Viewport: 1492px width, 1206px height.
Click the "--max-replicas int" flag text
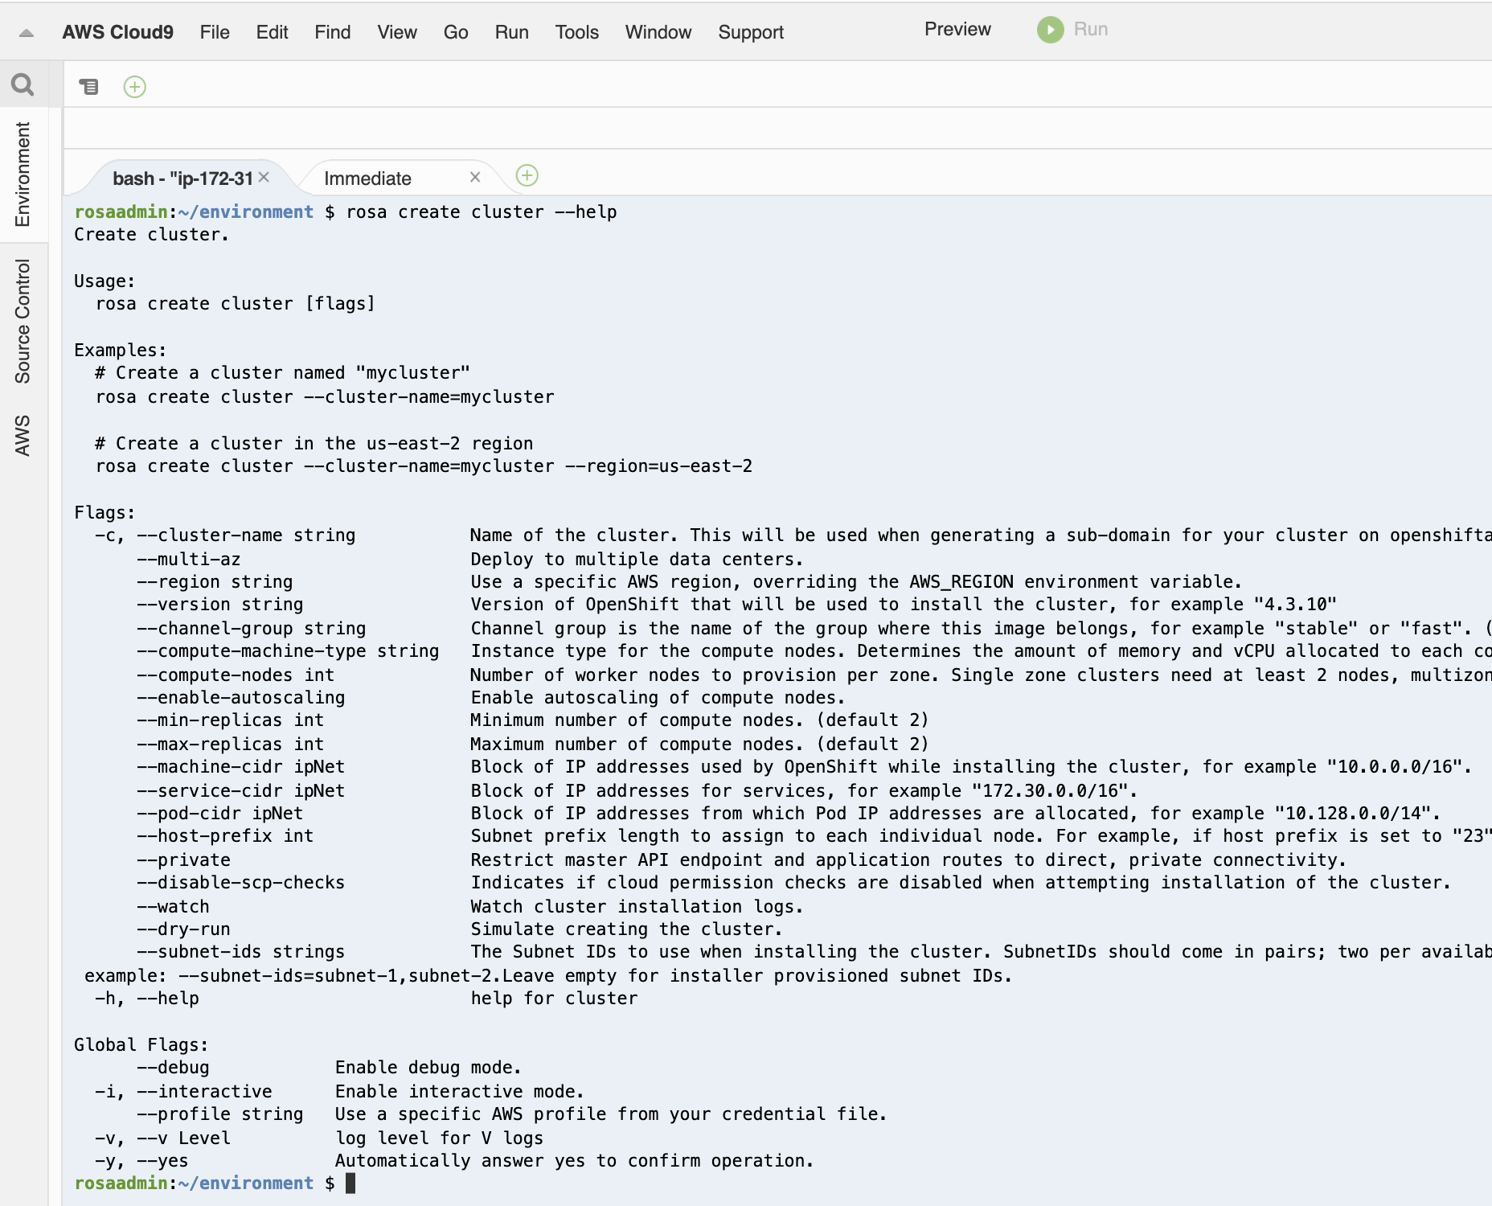click(231, 745)
